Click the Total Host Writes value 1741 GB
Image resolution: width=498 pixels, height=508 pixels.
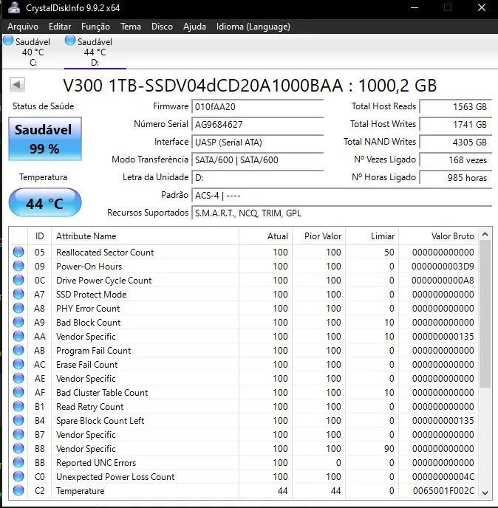456,124
